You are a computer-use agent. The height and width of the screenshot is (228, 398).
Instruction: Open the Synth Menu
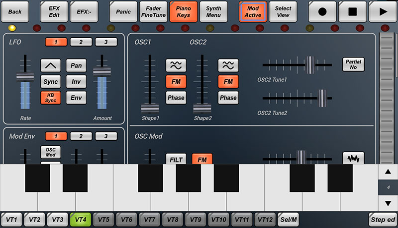coord(213,11)
